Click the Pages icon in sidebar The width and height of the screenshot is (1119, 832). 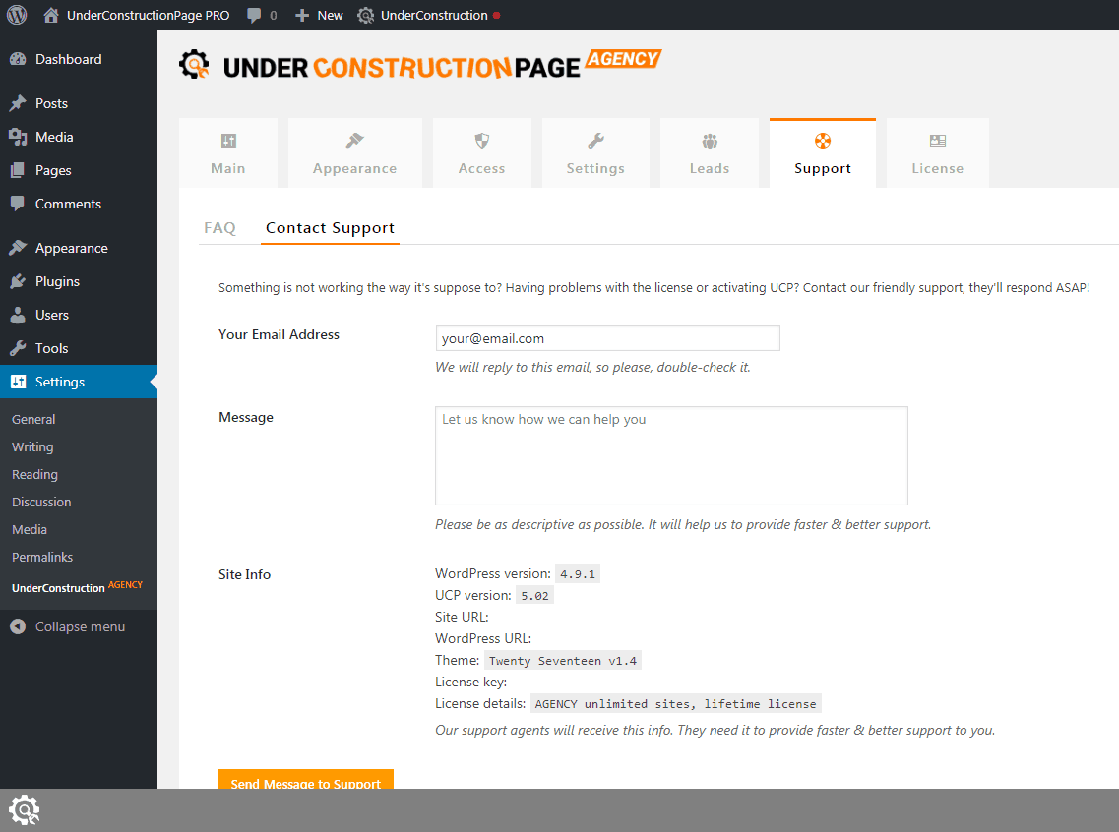point(18,170)
